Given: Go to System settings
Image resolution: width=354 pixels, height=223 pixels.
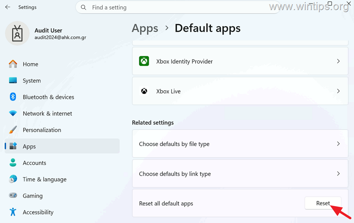Looking at the screenshot, I should (x=62, y=81).
